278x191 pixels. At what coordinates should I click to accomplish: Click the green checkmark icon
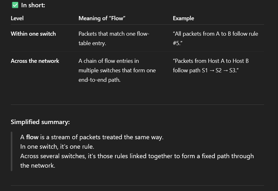[x=15, y=5]
